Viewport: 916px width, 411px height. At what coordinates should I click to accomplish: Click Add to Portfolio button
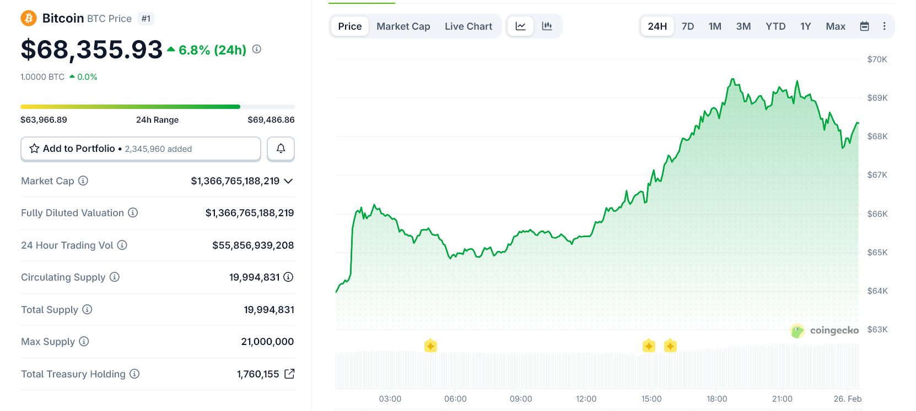[141, 149]
